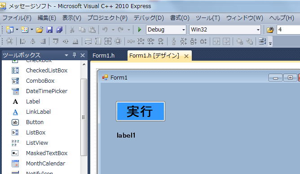The width and height of the screenshot is (300, 174).
Task: Click the Save floppy disk icon
Action: point(49,30)
